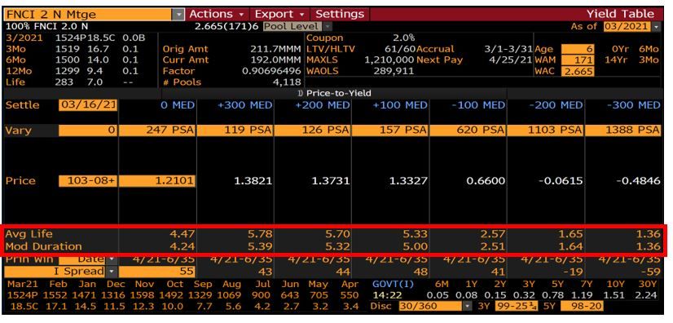The height and width of the screenshot is (323, 673).
Task: Select the Price-to-Yield tab
Action: point(335,93)
